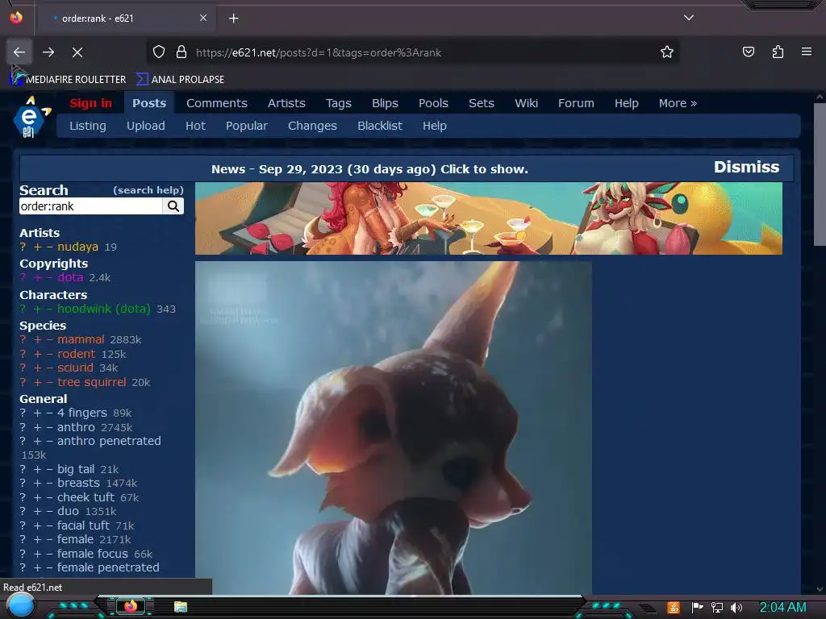Close the order:rank - e621 tab
This screenshot has height=619, width=826.
pyautogui.click(x=202, y=18)
